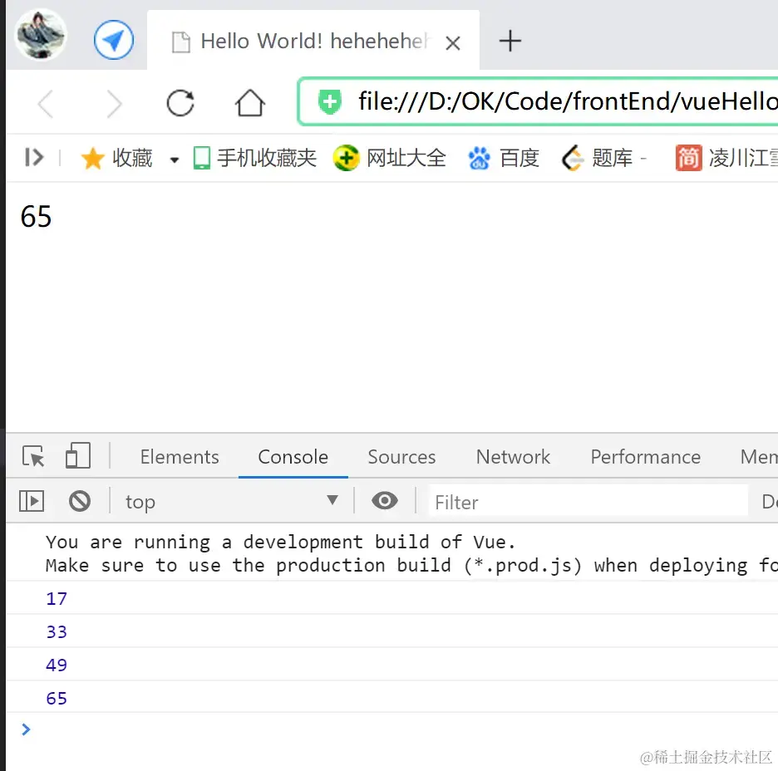Switch to the Sources tab

(x=402, y=457)
